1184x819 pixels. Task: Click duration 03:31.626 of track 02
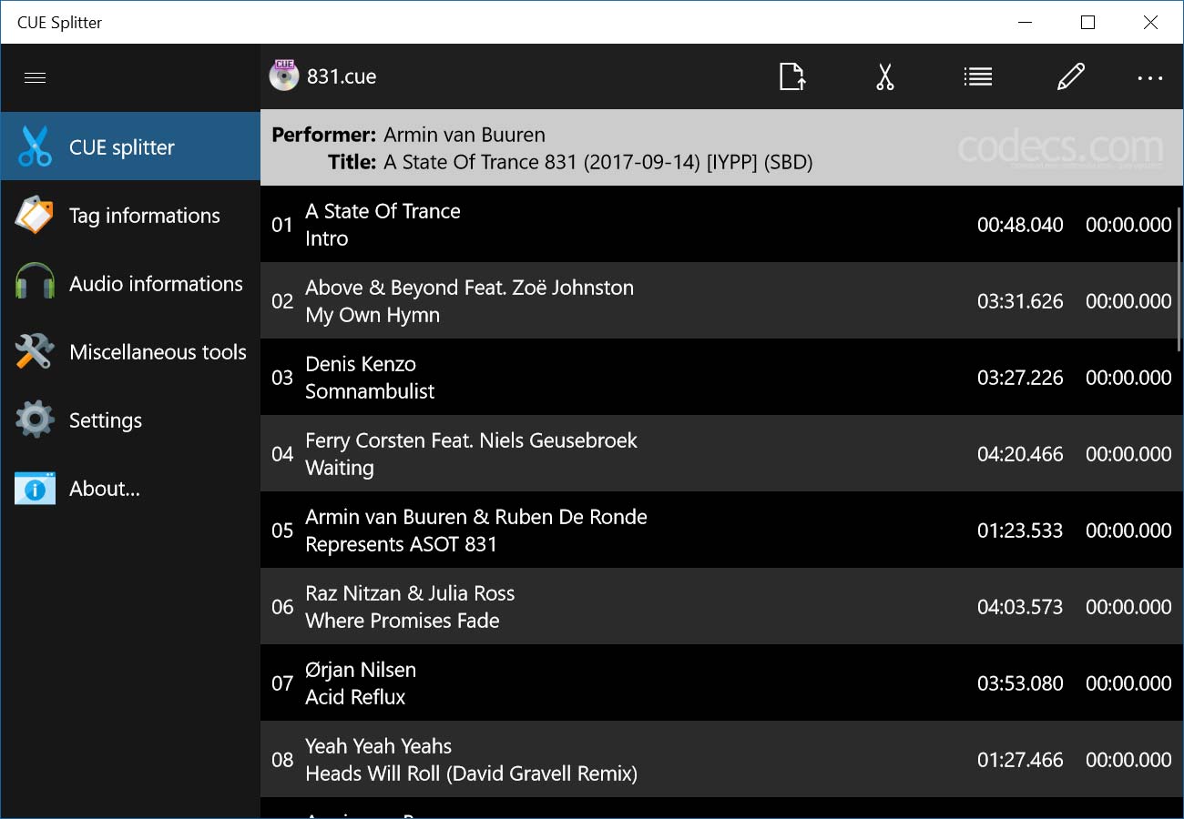(x=1020, y=301)
